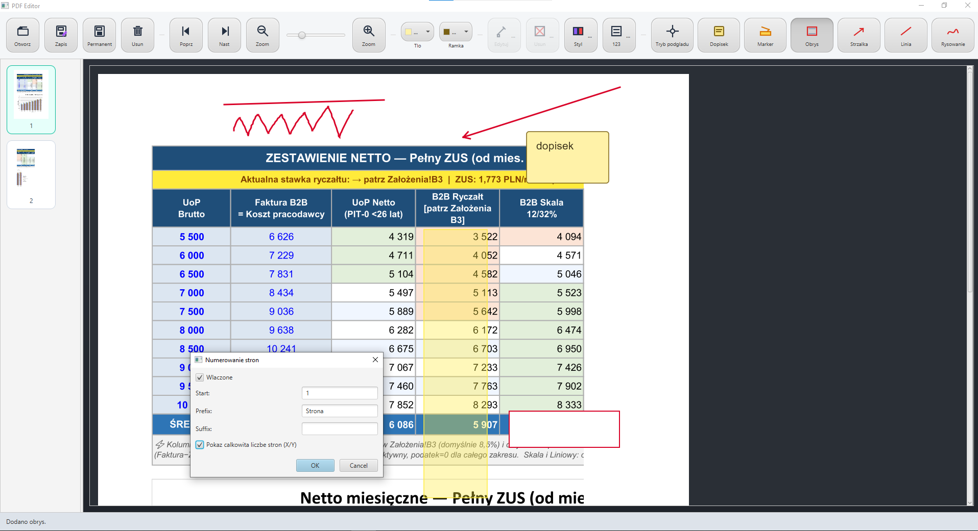The image size is (978, 531).
Task: Cancel the page numbering dialog
Action: tap(359, 465)
